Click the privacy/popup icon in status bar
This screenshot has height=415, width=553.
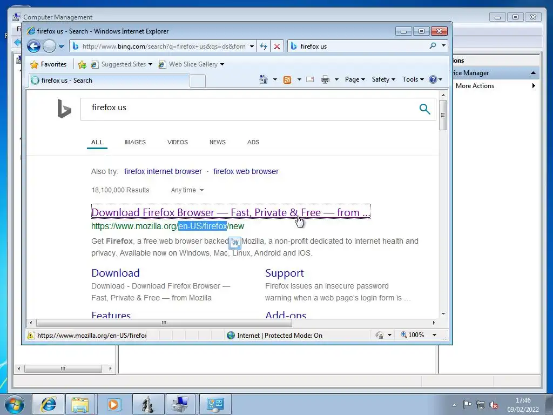tap(380, 335)
